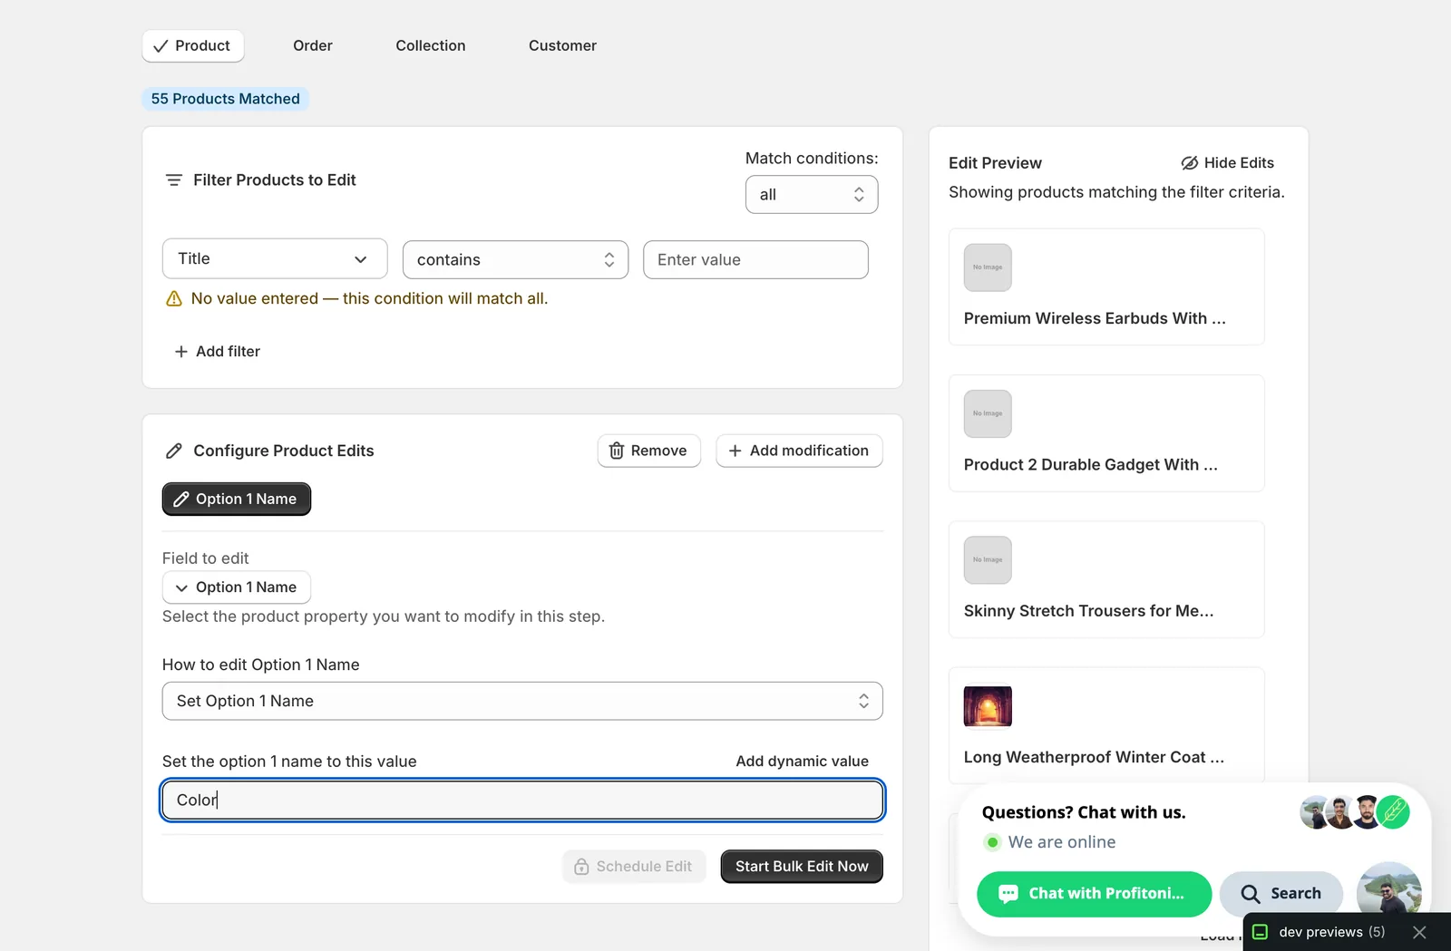1451x951 pixels.
Task: Click the chat agent avatars group
Action: 1355,812
